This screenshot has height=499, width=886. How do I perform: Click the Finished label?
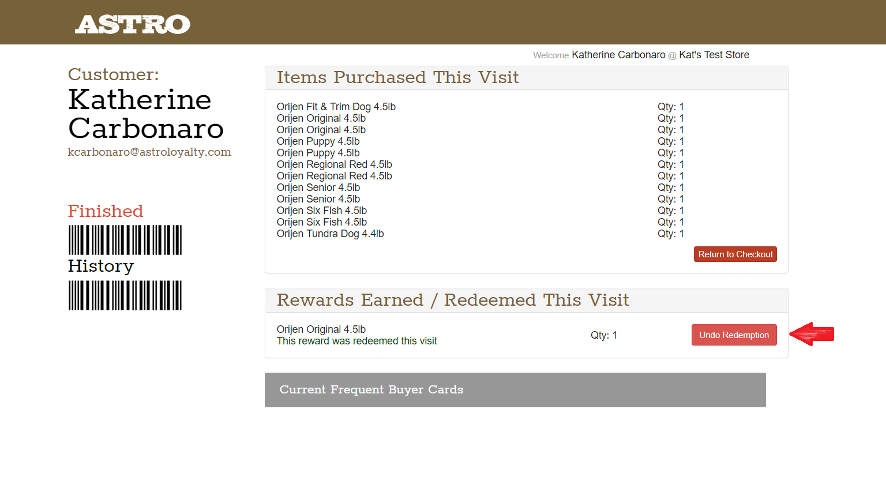tap(106, 211)
